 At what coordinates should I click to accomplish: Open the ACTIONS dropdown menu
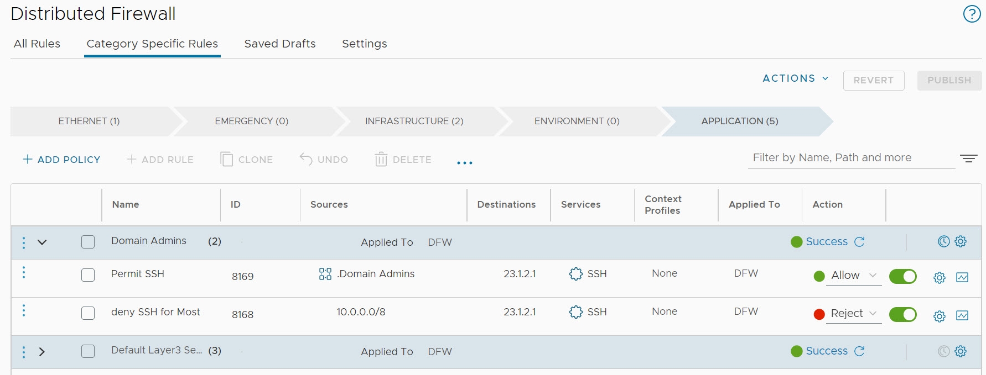(x=795, y=78)
